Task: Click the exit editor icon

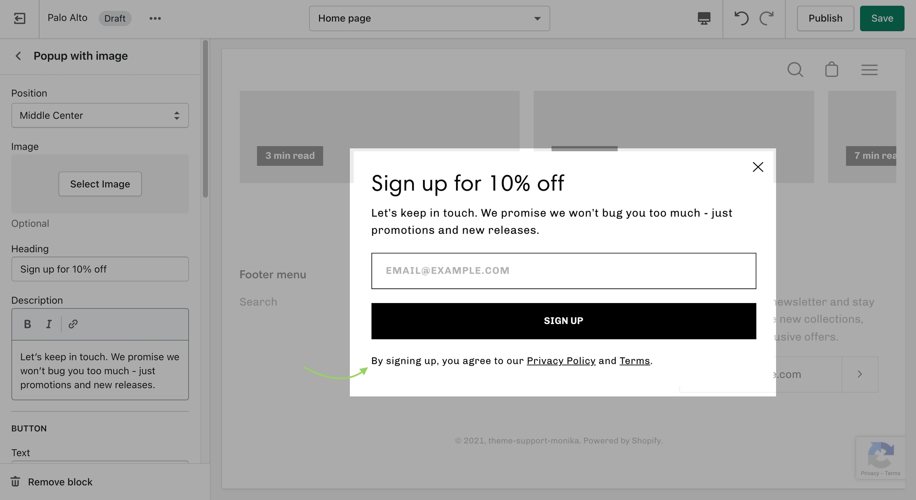Action: click(19, 18)
